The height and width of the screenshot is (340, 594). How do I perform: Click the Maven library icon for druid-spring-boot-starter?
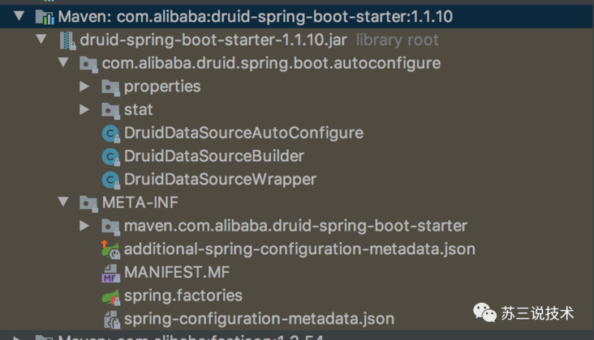click(x=45, y=16)
